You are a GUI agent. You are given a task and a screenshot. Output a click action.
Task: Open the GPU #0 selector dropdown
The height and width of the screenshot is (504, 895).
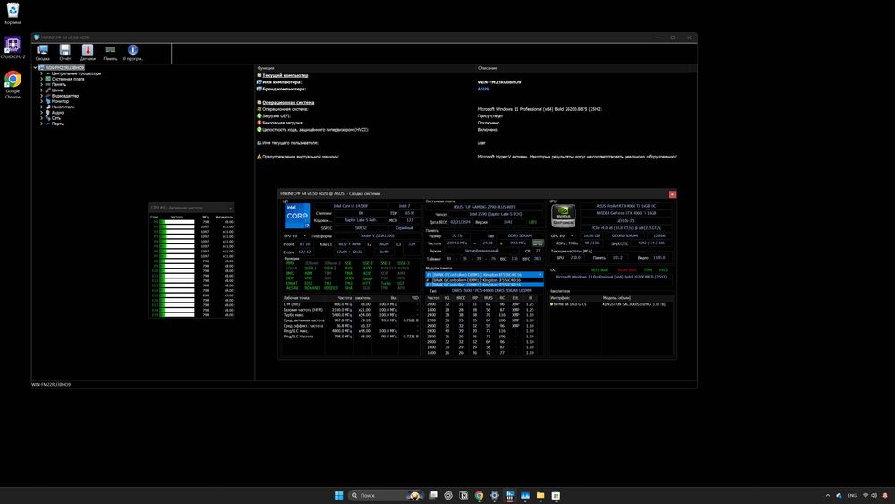[x=562, y=235]
